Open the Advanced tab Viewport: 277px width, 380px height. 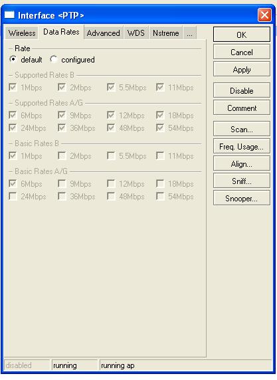tap(103, 33)
